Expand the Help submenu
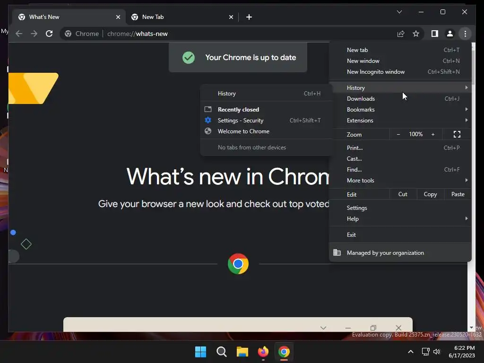This screenshot has width=484, height=363. [400, 218]
